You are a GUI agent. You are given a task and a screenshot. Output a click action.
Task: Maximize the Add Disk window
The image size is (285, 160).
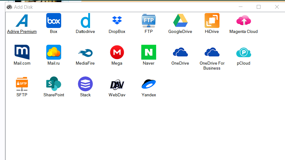click(x=259, y=7)
